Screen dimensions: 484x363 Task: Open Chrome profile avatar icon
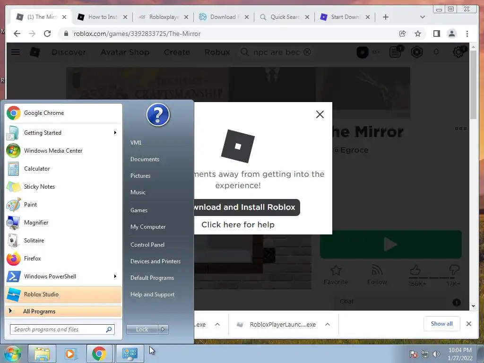[452, 34]
